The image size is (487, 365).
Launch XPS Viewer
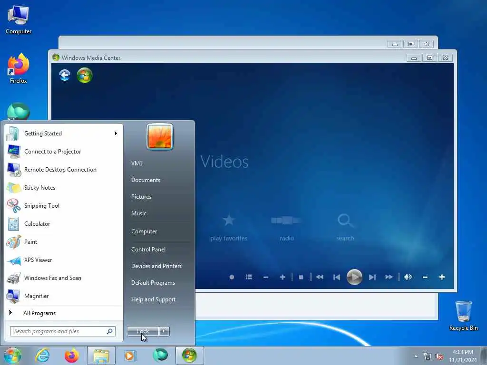[64, 260]
